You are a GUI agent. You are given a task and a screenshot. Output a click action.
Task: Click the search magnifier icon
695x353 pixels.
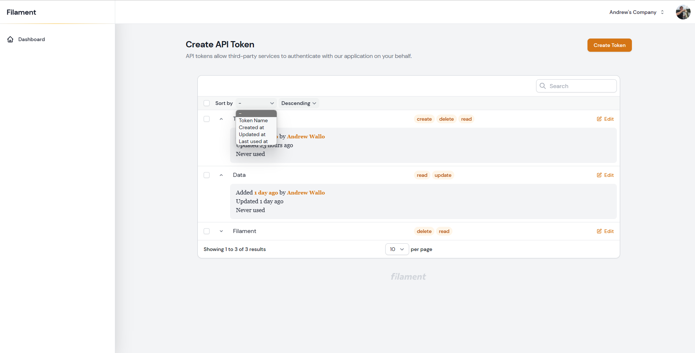point(543,86)
